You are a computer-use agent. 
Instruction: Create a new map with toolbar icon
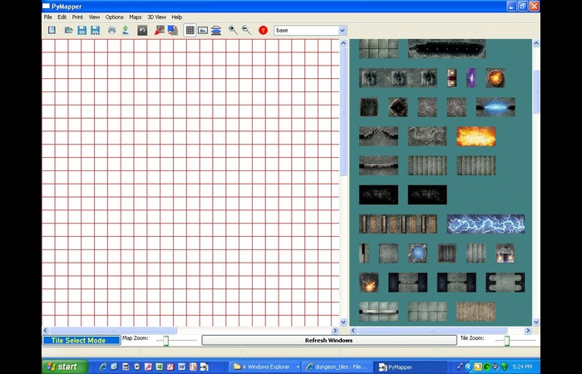52,30
